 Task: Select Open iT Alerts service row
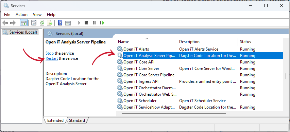[200, 49]
